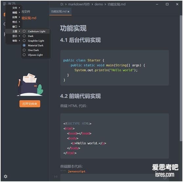Click the System.out.println code line
This screenshot has width=183, height=182.
[x=106, y=70]
